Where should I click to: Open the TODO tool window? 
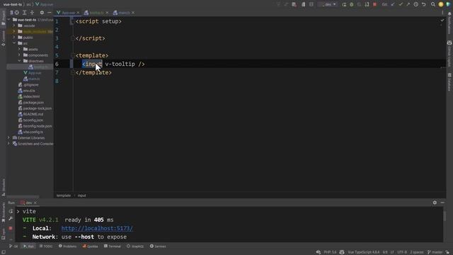(46, 246)
